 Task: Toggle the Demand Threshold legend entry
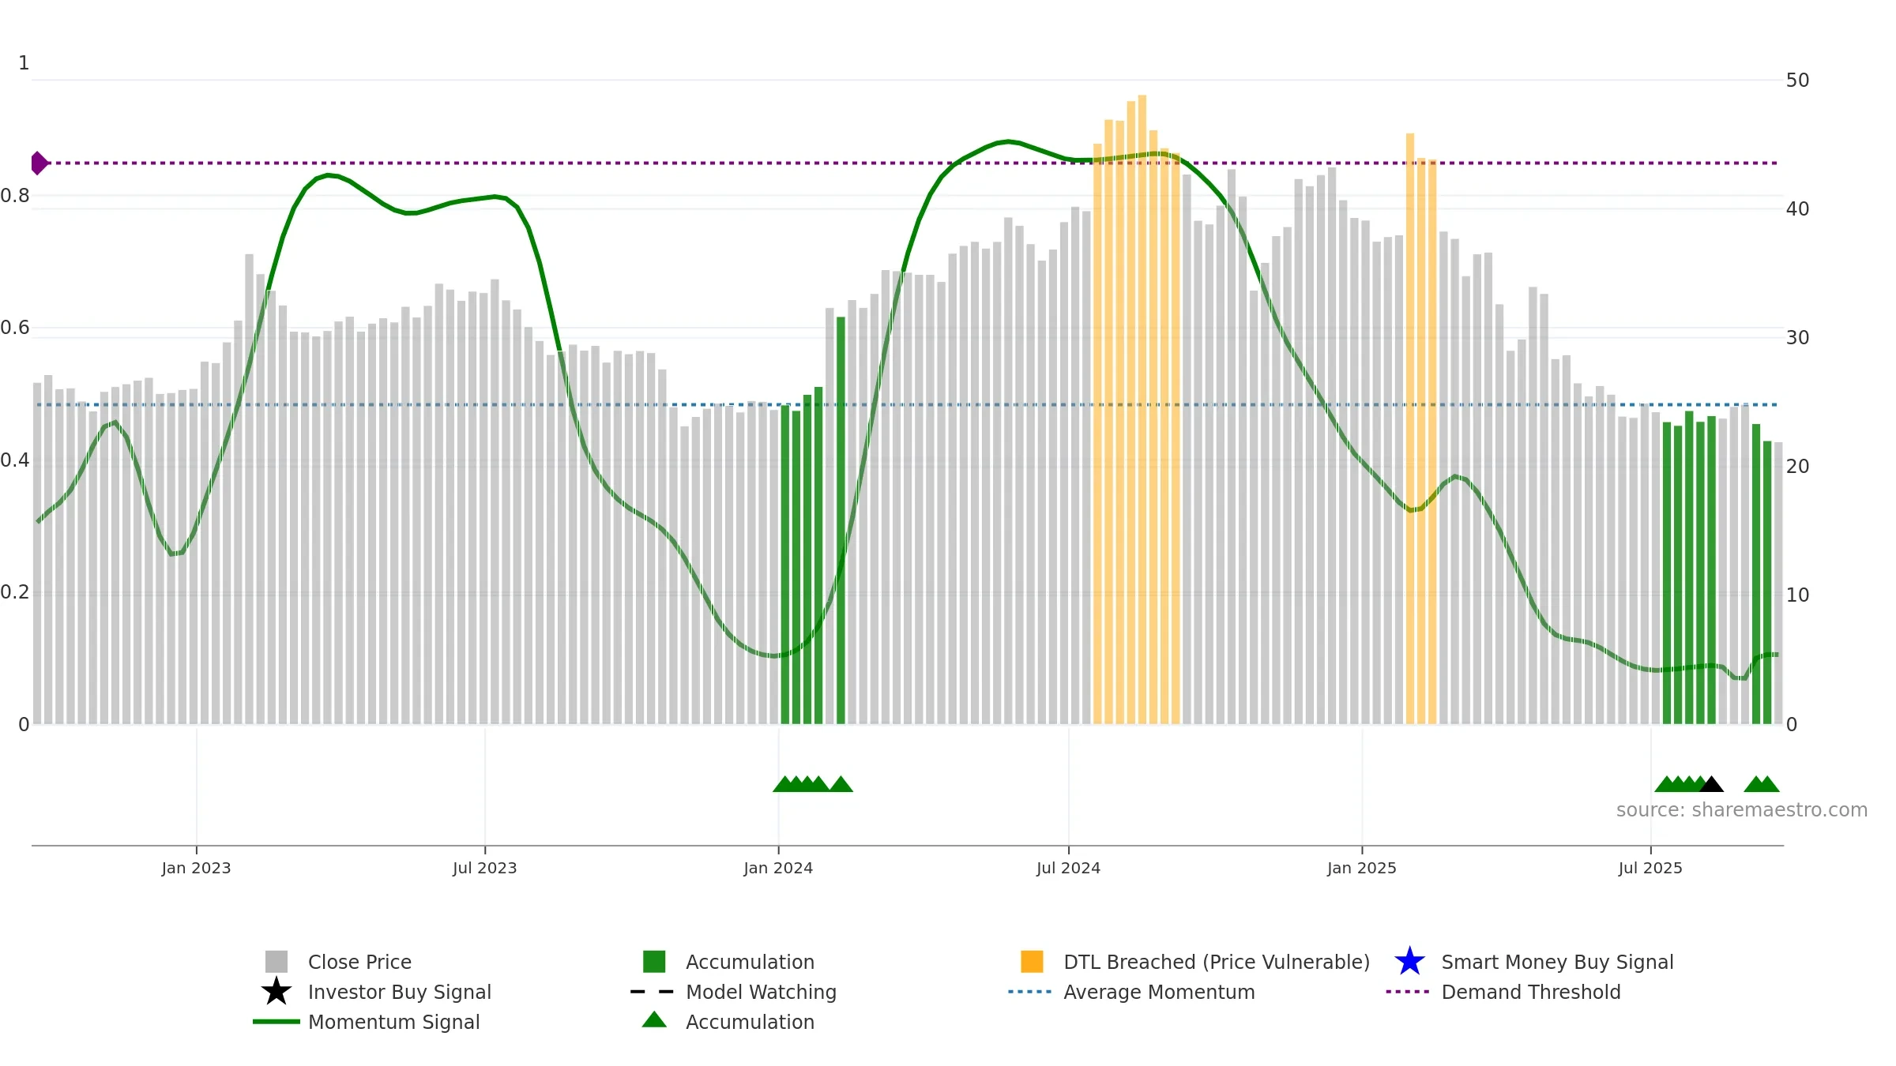[1503, 992]
